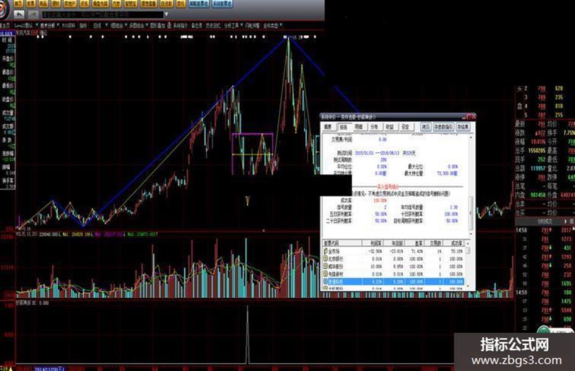Expand the 技术分析 dropdown arrow
575x371 pixels.
click(x=58, y=26)
